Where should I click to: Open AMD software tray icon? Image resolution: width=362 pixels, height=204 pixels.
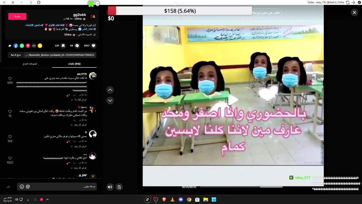(42, 199)
